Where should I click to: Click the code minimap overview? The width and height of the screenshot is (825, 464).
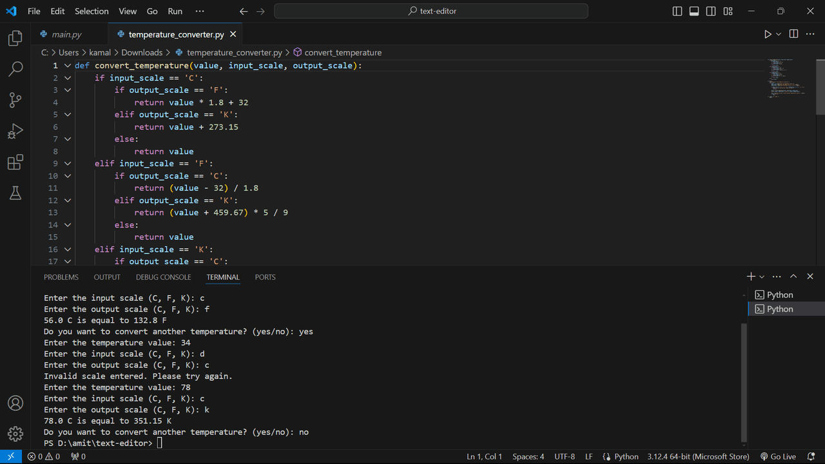787,79
